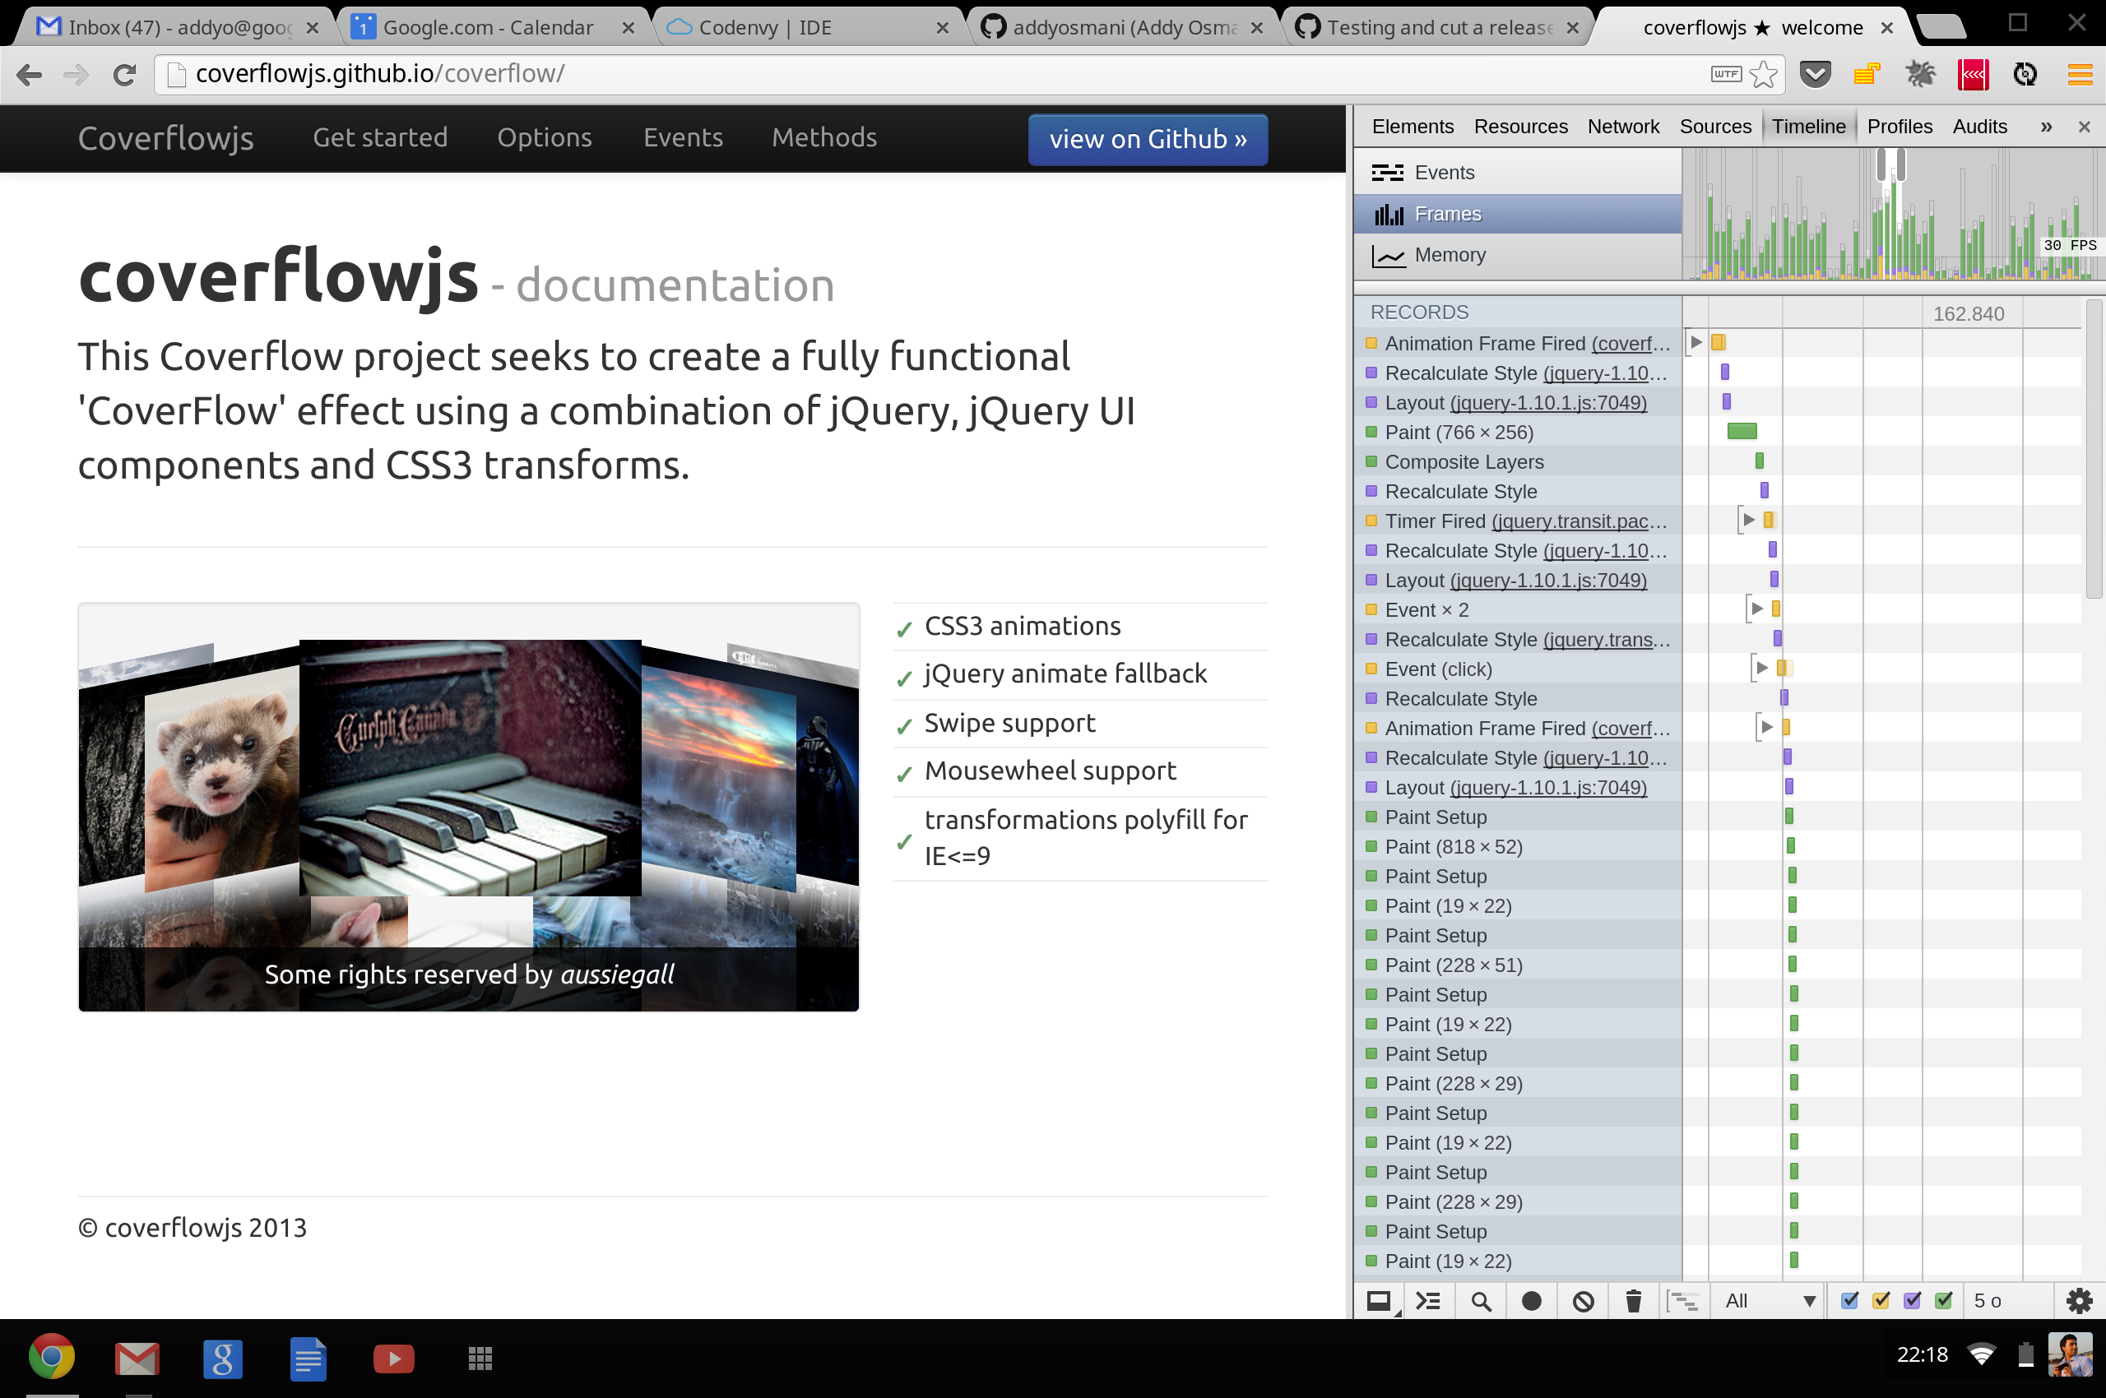Open the Options nav link
Screen dimensions: 2106x1398
pos(544,137)
